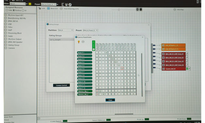Click the speaker icon on BMA_360_01_AMP_Zone_01

(x=163, y=54)
